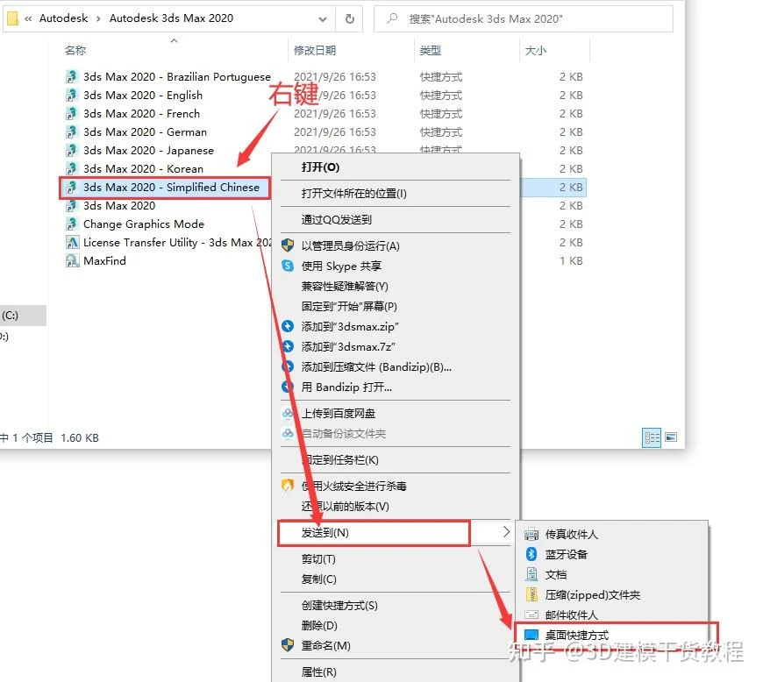The width and height of the screenshot is (763, 682).
Task: Click the refresh icon beside the address bar
Action: point(350,18)
